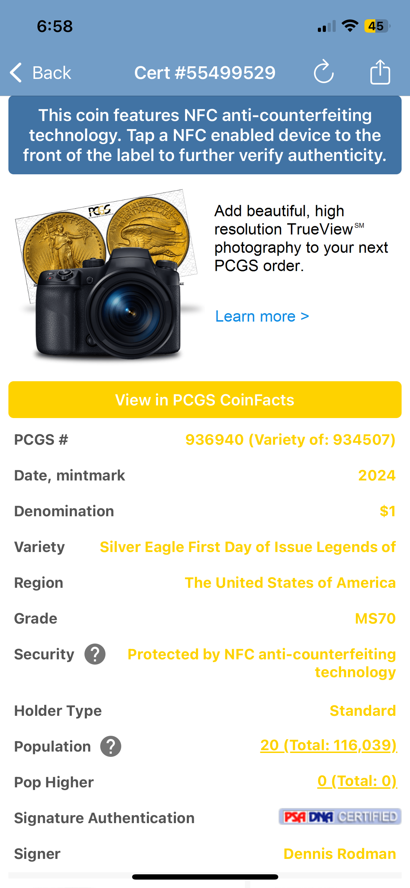This screenshot has width=410, height=888.
Task: Tap the MS70 grade value
Action: pos(375,618)
